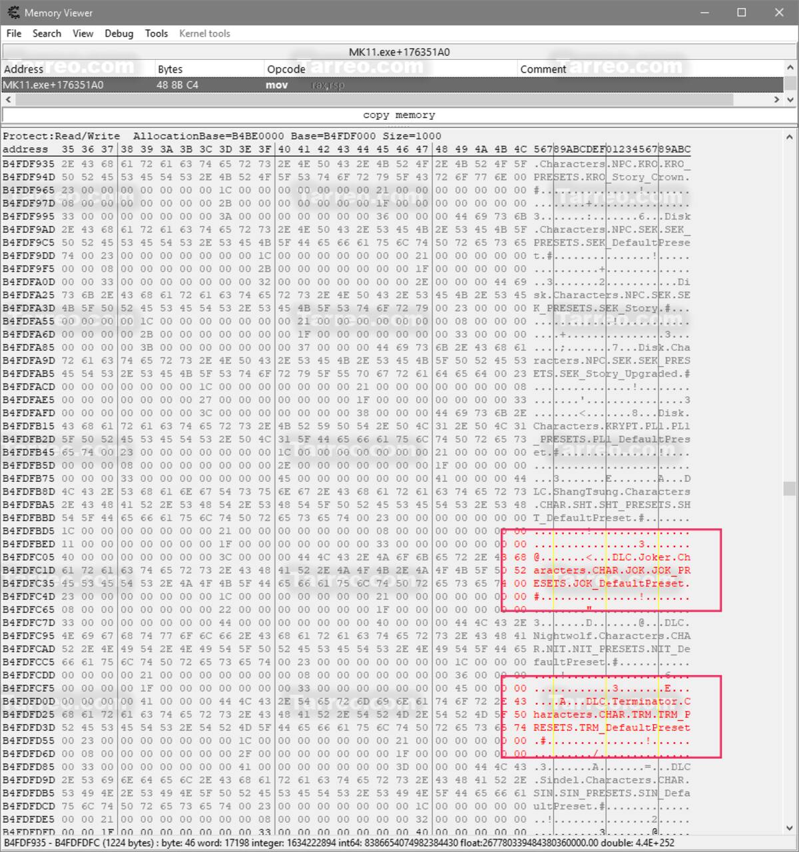Click ASCII text 'Characters.KRYPT.PL1.PL1'
The image size is (799, 852).
612,426
